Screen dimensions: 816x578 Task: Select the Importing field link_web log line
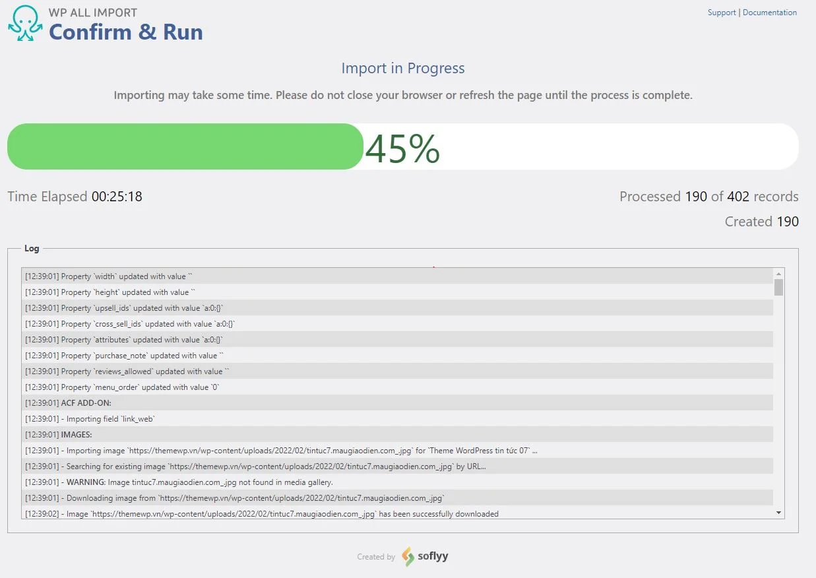coord(397,419)
